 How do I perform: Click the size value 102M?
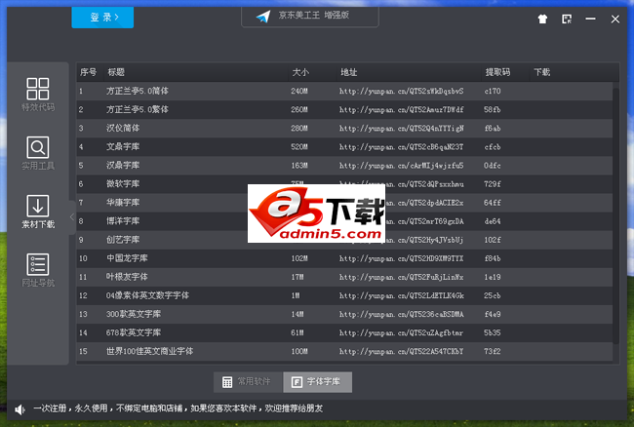(x=299, y=258)
